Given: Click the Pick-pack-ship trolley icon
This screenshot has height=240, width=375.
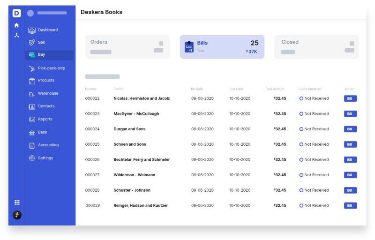Looking at the screenshot, I should pos(32,68).
